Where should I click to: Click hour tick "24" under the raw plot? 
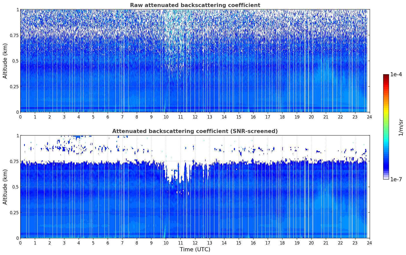pos(369,117)
